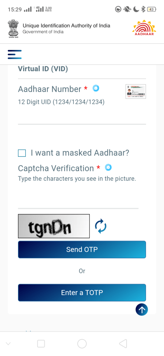This screenshot has width=164, height=356.
Task: Click Unique Identification Authority of India title
Action: [x=66, y=25]
